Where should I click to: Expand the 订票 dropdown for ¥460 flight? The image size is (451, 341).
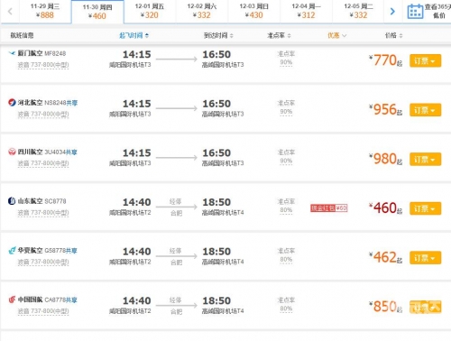point(426,208)
